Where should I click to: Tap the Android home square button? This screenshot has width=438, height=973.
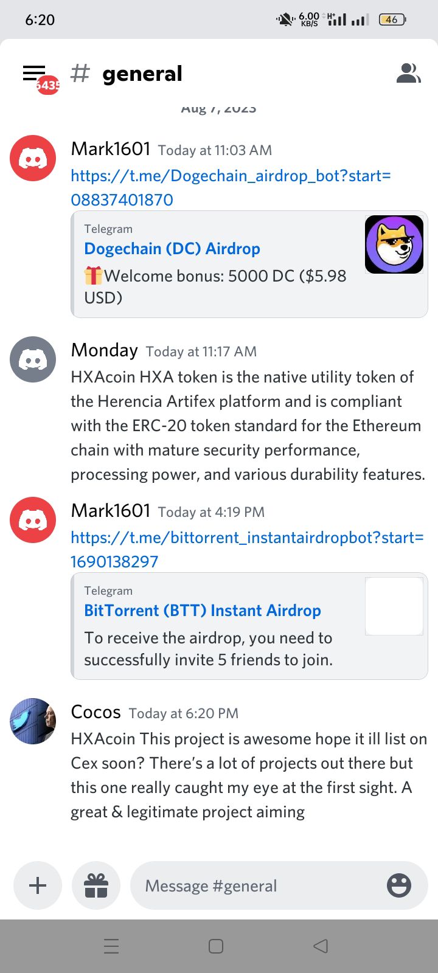[x=216, y=946]
